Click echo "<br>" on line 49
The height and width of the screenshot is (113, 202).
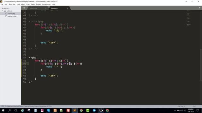(x=49, y=43)
